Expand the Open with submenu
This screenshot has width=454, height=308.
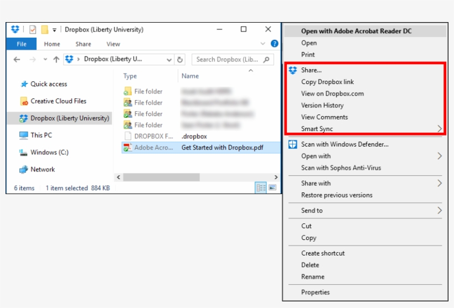point(365,156)
